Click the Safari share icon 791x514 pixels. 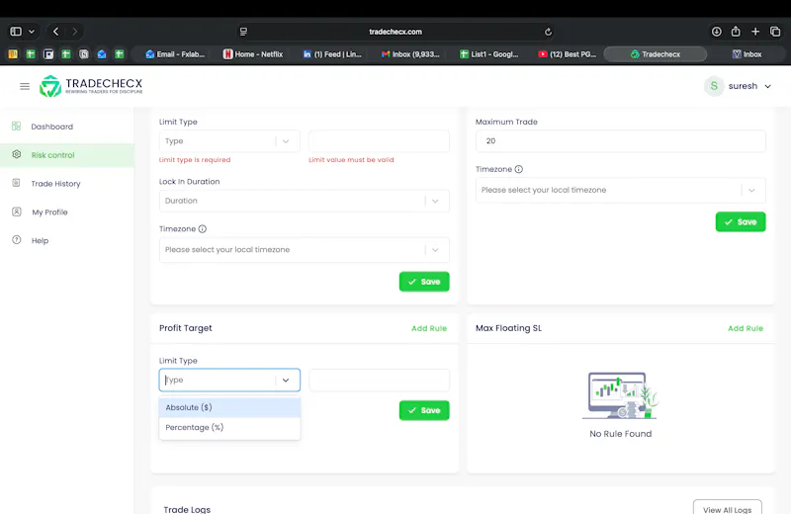[736, 32]
